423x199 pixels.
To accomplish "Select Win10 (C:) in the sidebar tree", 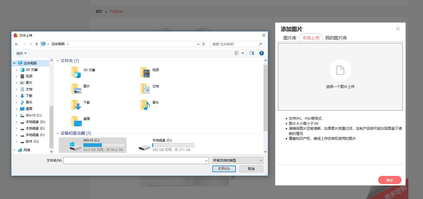I will (x=34, y=115).
